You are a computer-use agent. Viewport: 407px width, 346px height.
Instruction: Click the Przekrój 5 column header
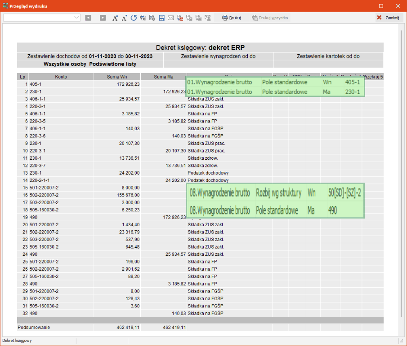coord(373,77)
